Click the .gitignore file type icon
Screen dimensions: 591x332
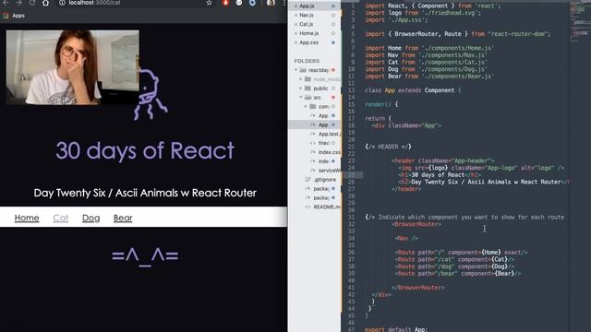[308, 180]
